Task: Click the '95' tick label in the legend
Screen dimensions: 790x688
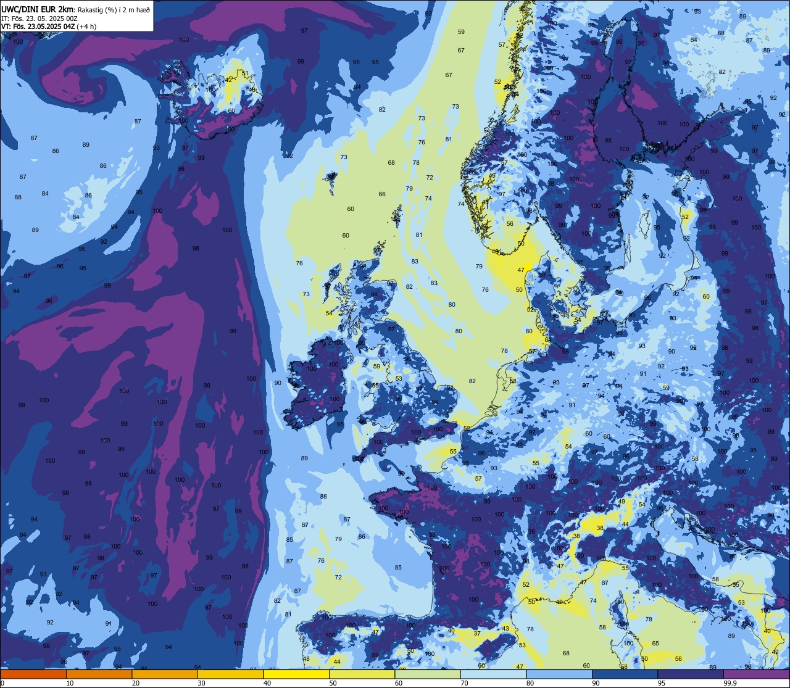Action: 661,683
